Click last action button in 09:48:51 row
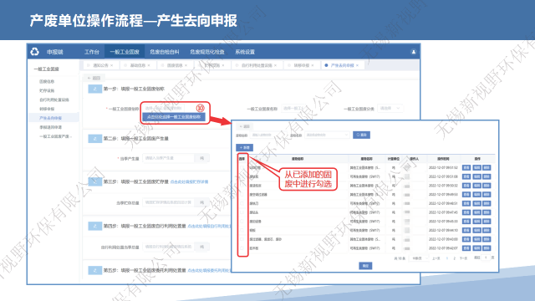 pyautogui.click(x=487, y=203)
